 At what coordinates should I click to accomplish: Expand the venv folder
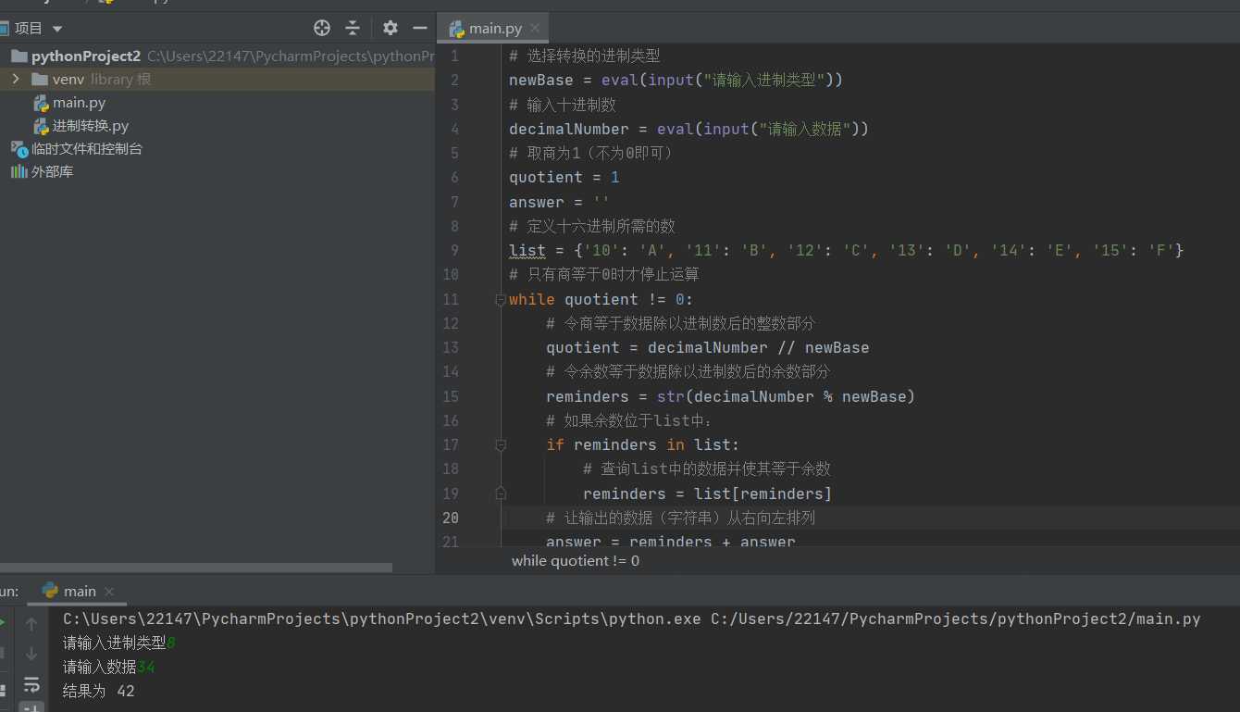coord(16,80)
